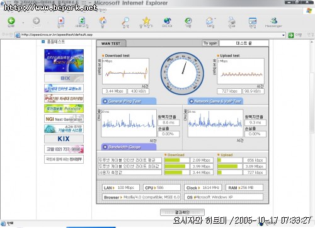Click the Upload test graph
Viewport: 315px width, 228px height.
point(241,71)
